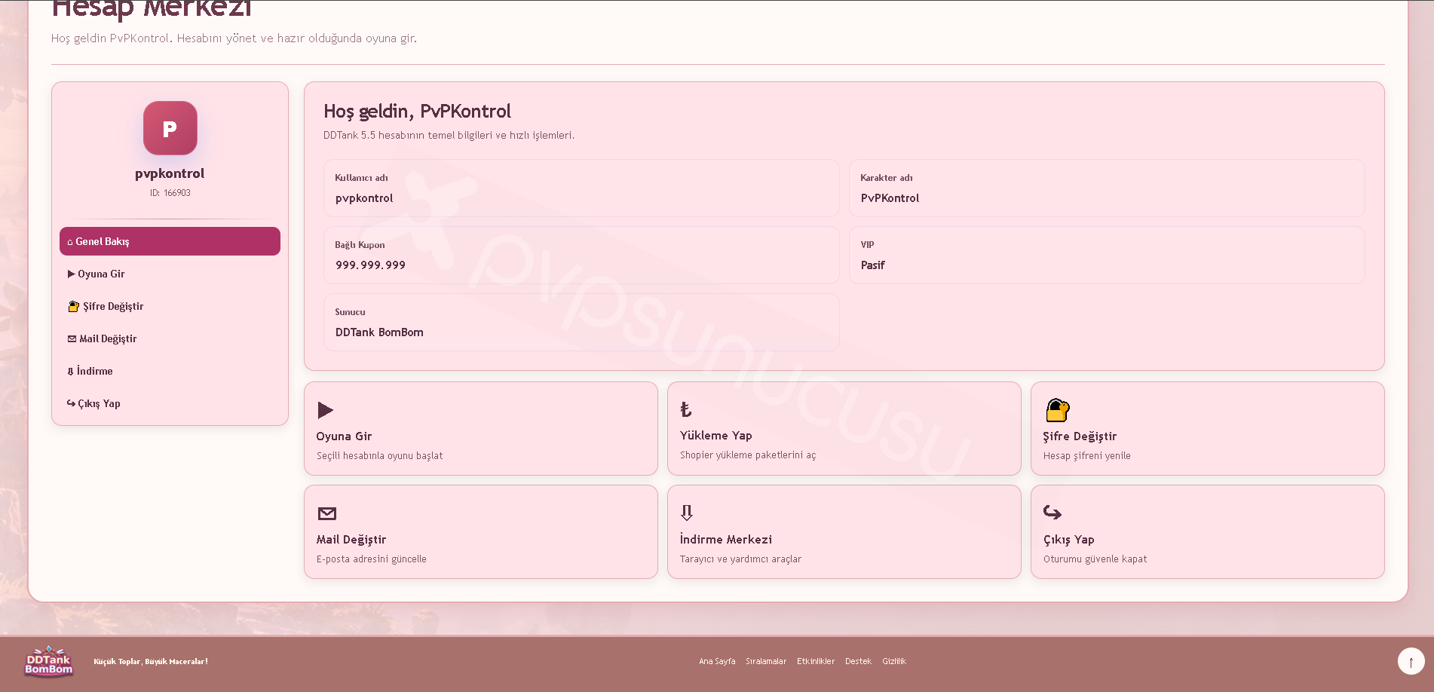This screenshot has height=692, width=1434.
Task: Click the pvpkontrol avatar letter P
Action: 170,128
